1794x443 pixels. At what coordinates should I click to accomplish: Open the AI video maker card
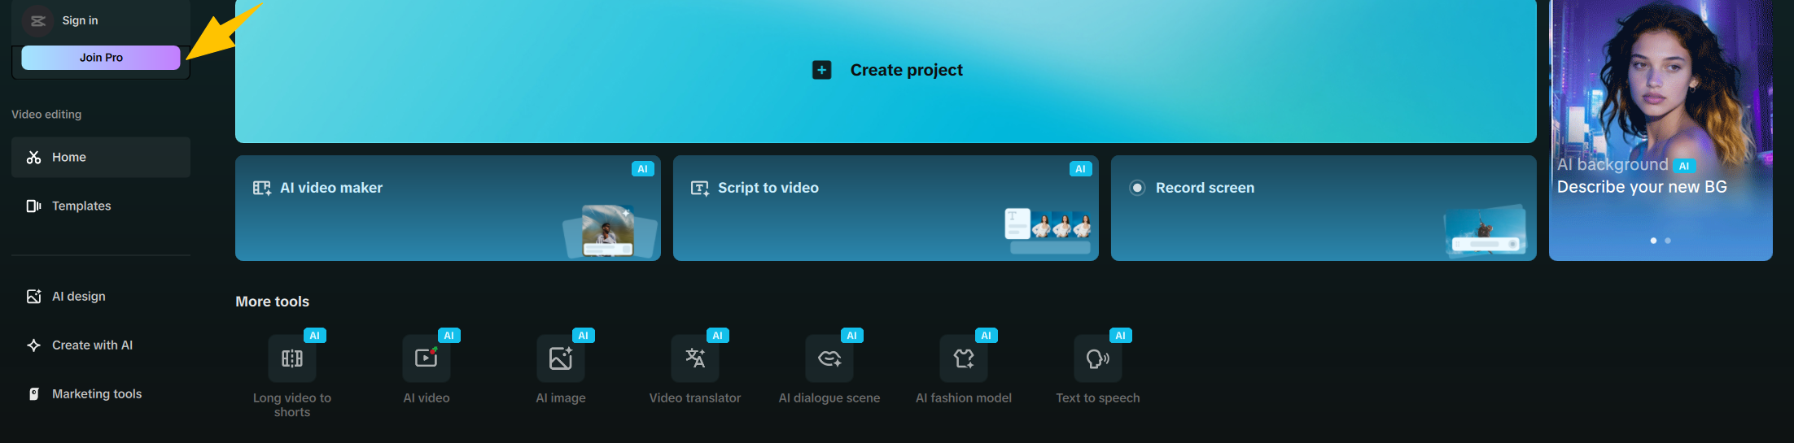click(x=448, y=208)
